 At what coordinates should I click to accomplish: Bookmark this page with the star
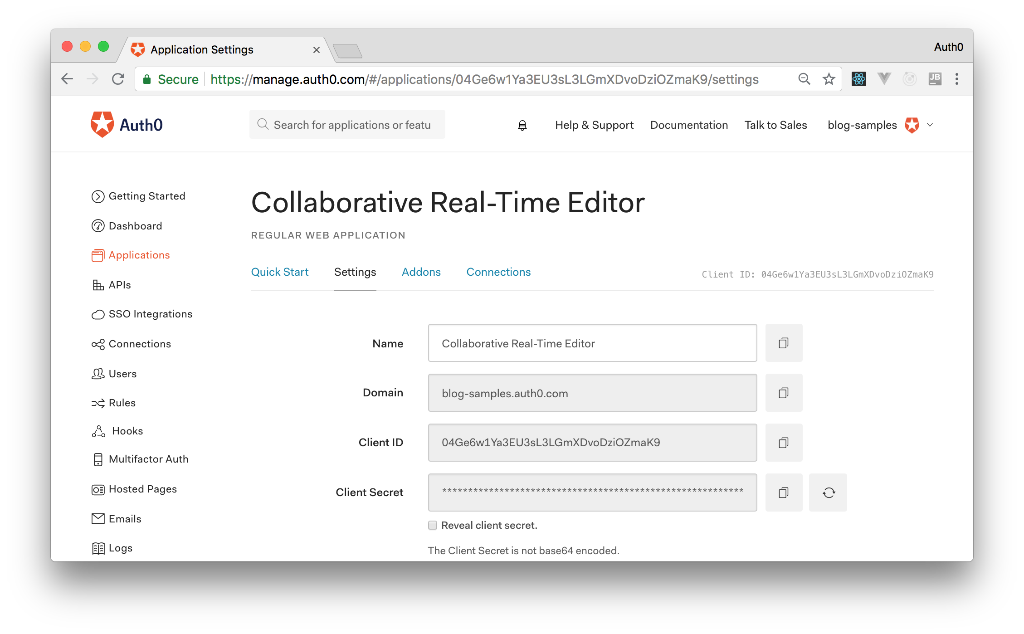[x=829, y=79]
